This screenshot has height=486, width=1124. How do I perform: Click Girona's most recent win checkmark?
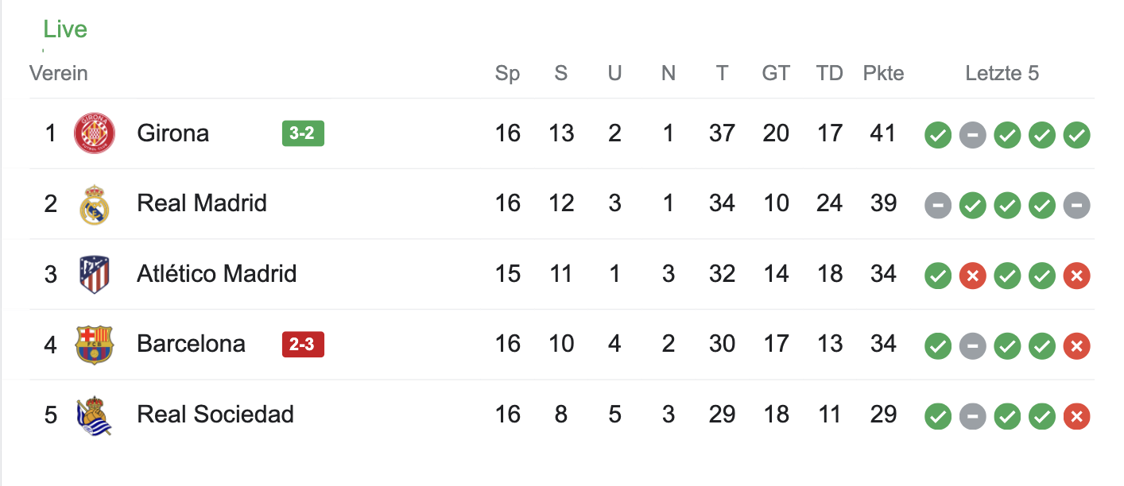[x=1077, y=135]
